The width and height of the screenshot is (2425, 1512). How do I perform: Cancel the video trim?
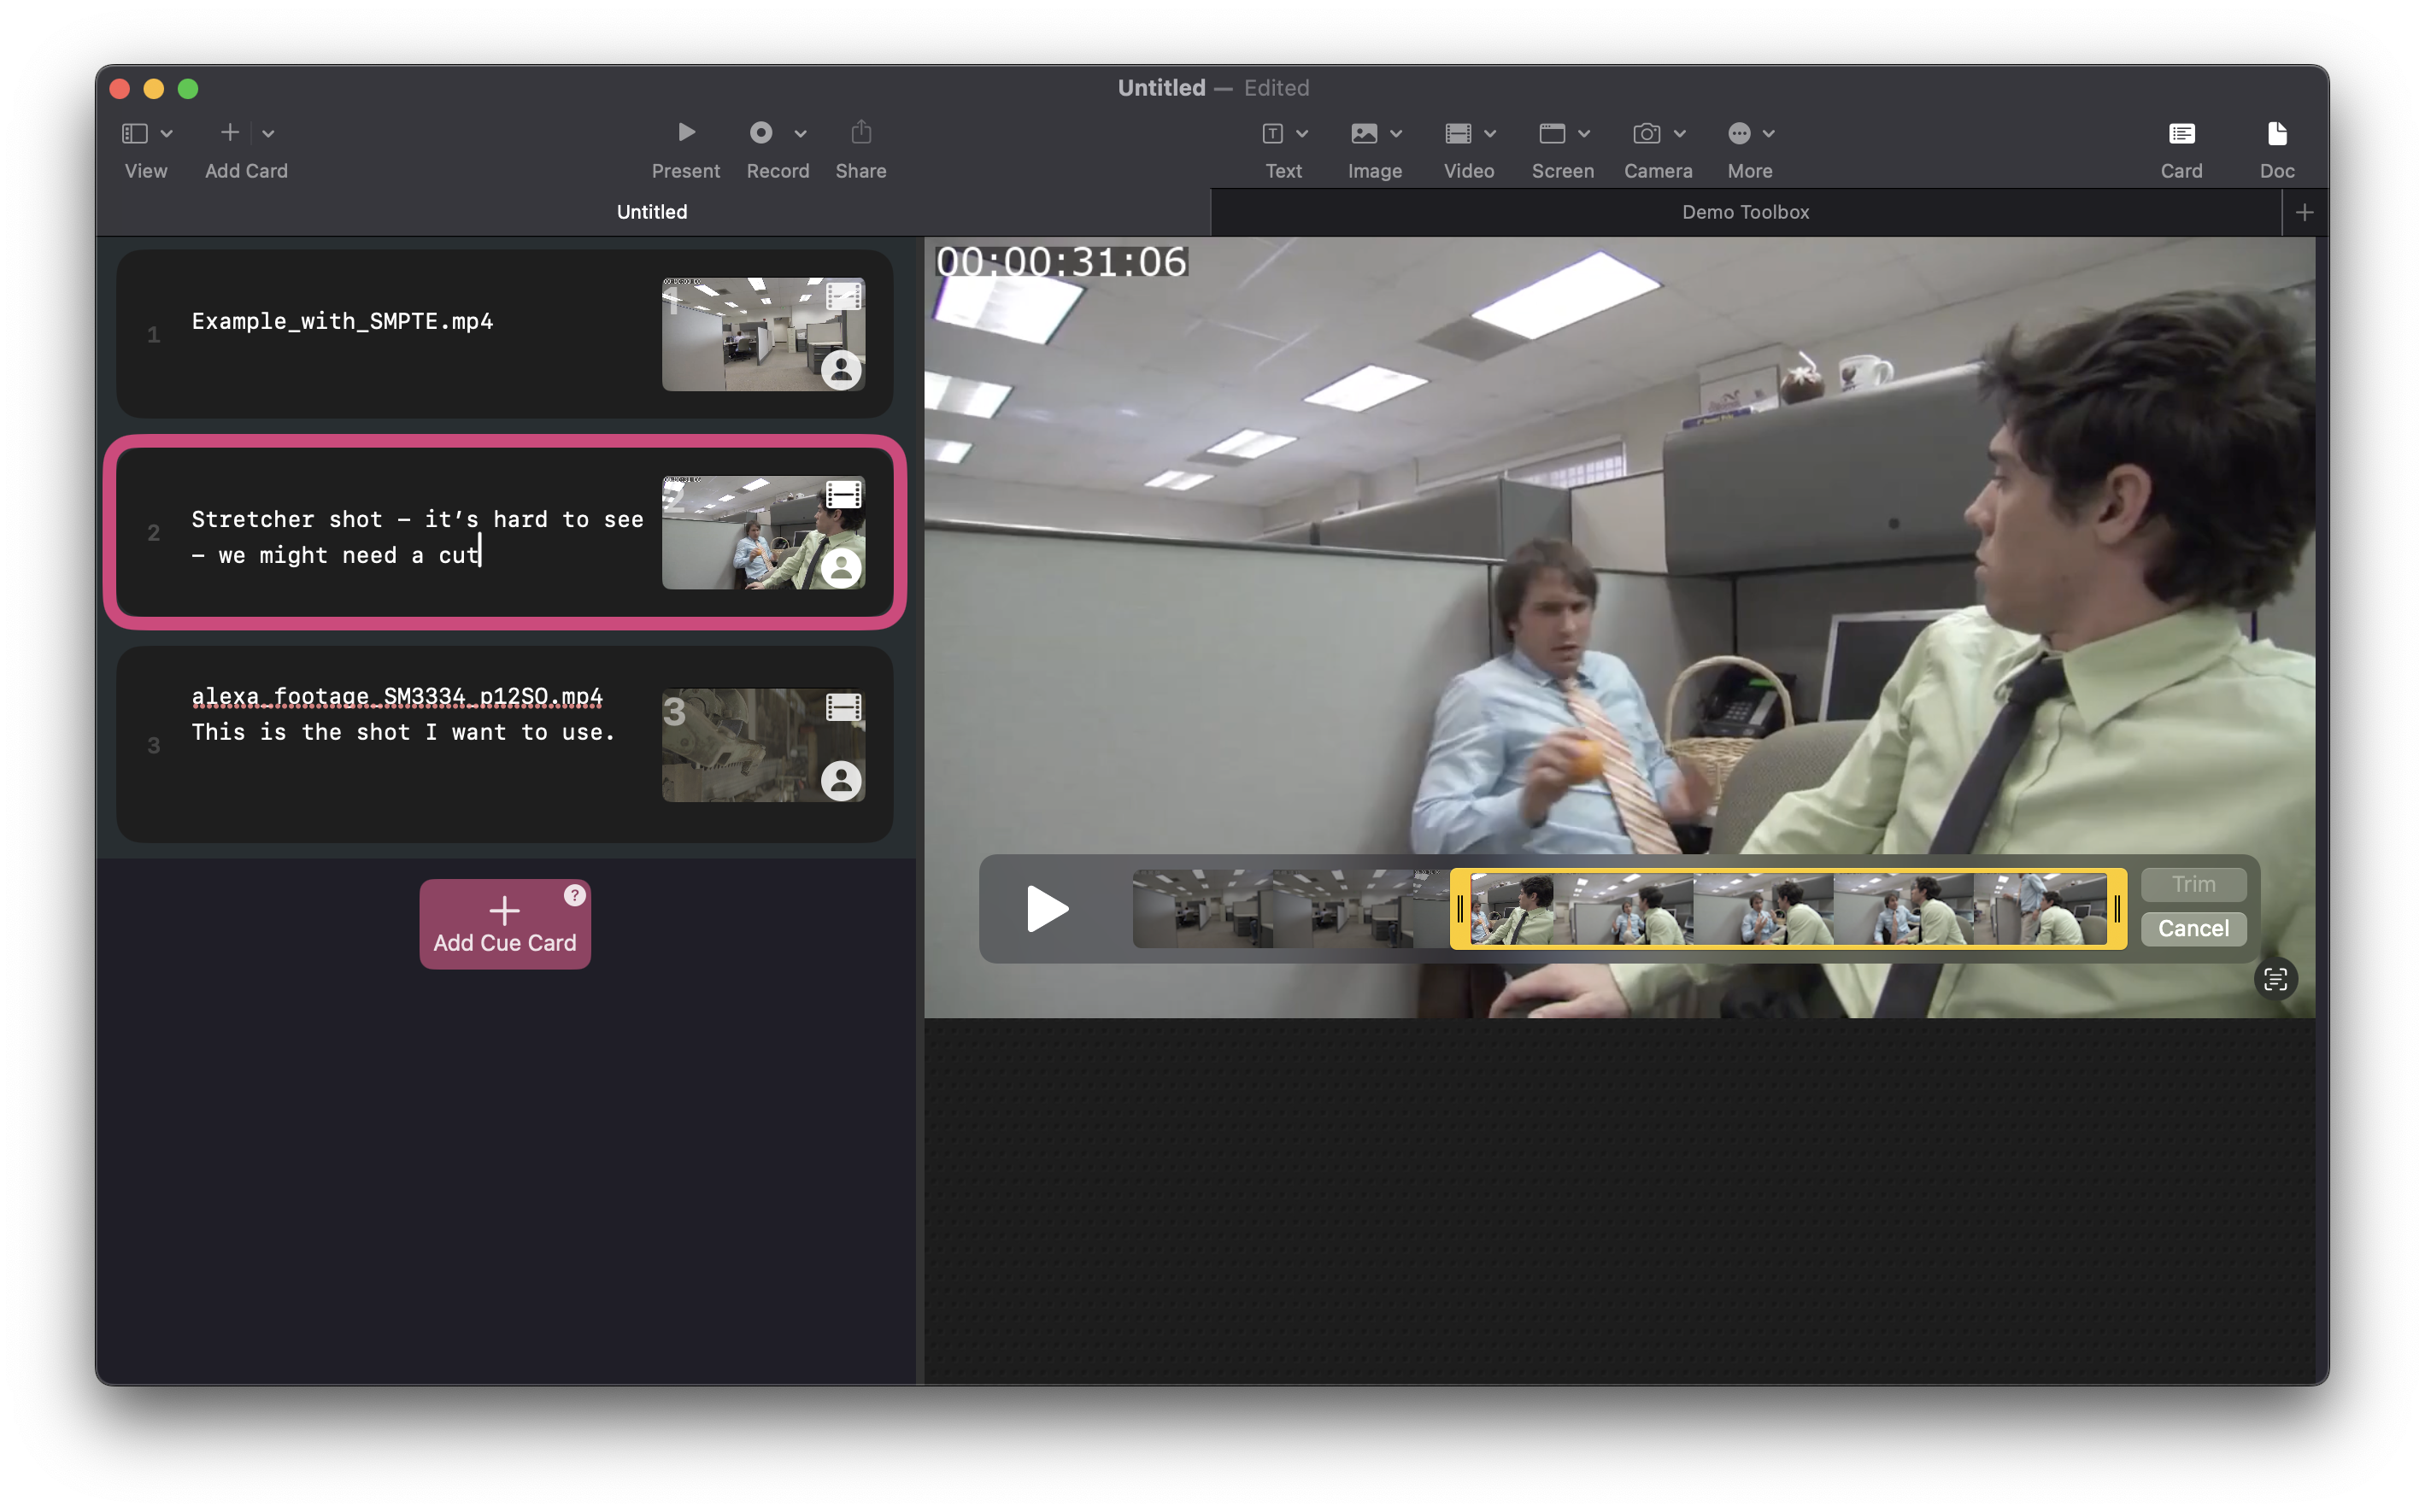(x=2193, y=928)
